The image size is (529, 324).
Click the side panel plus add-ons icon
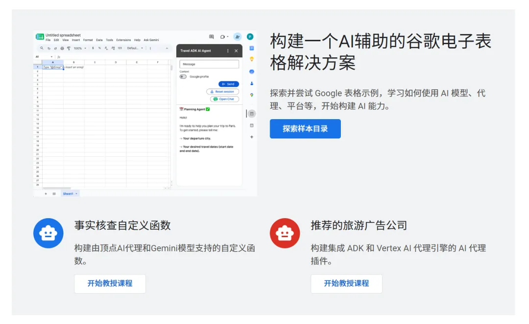pos(252,137)
